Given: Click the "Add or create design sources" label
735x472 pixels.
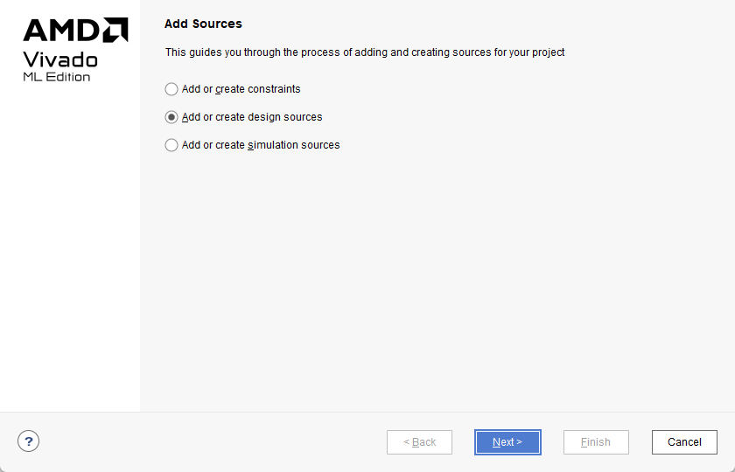Looking at the screenshot, I should (x=252, y=117).
